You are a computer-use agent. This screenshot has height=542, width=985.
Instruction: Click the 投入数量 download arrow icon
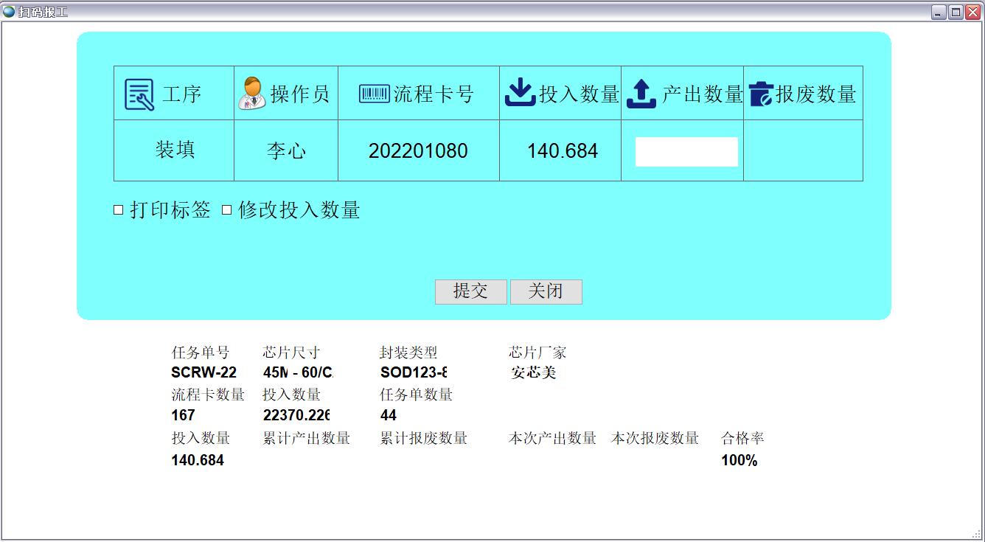point(520,94)
